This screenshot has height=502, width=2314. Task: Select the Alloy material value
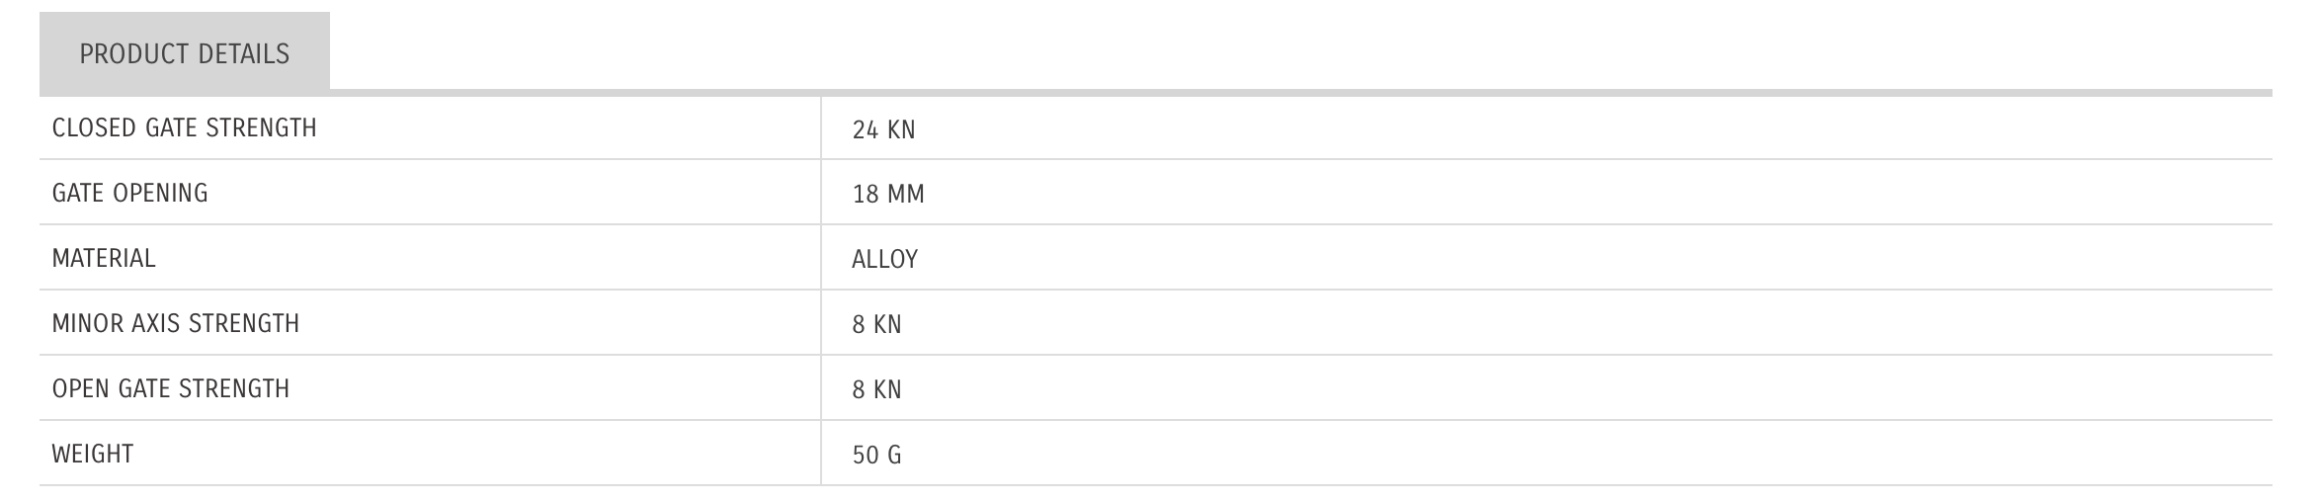(884, 260)
